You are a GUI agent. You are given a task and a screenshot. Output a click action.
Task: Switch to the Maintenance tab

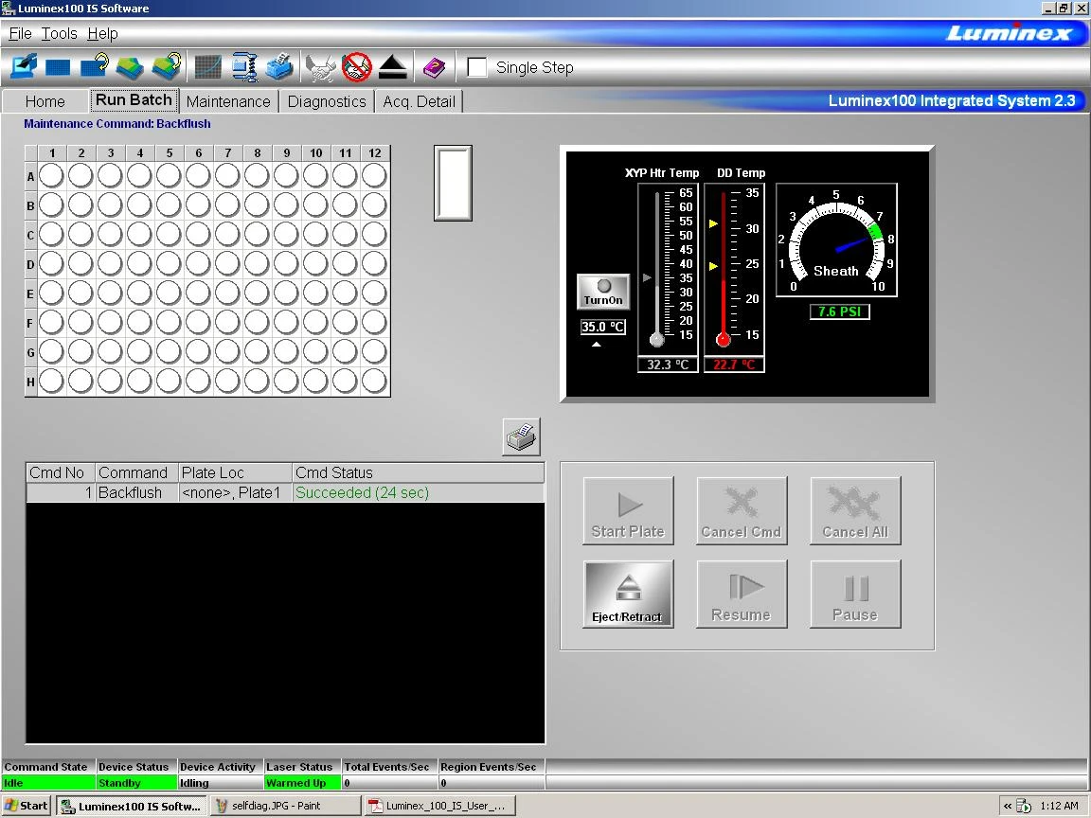click(x=228, y=101)
